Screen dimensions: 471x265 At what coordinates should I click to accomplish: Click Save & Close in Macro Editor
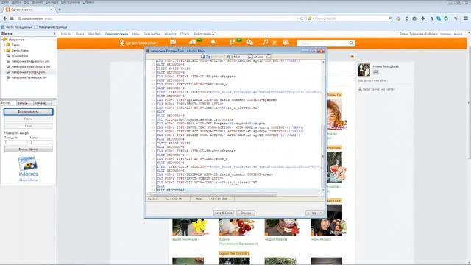(223, 213)
